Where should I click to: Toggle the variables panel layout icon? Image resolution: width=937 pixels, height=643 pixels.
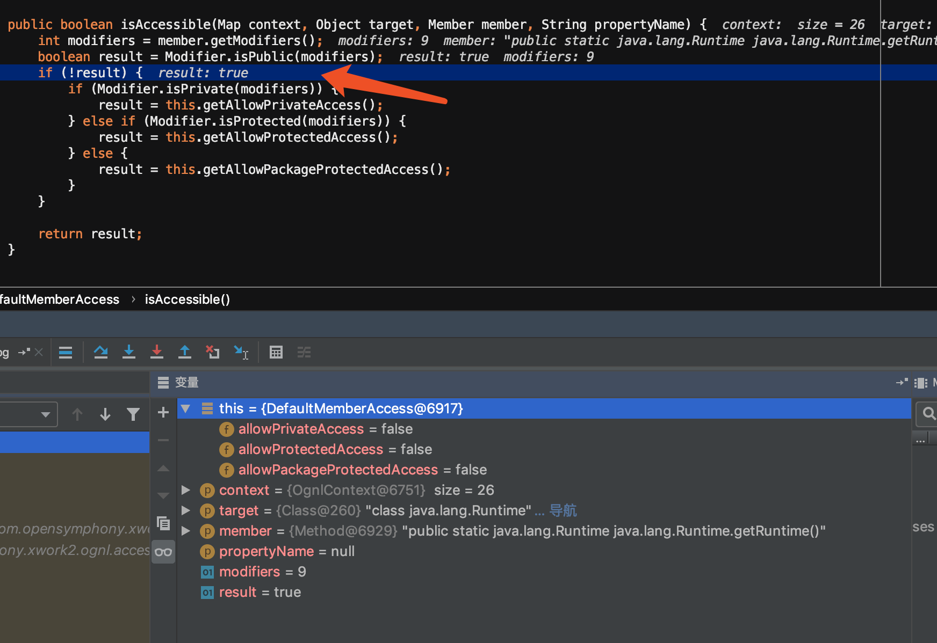tap(921, 383)
